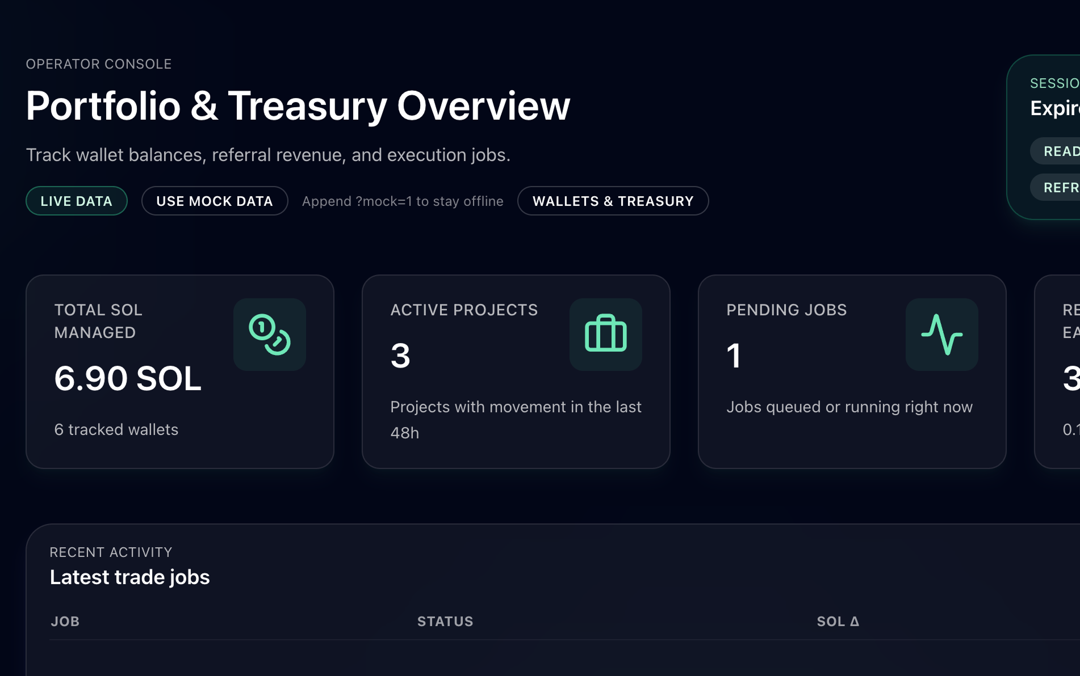Screen dimensions: 1080x676
Task: Sort table by the STATUS column header
Action: (445, 622)
